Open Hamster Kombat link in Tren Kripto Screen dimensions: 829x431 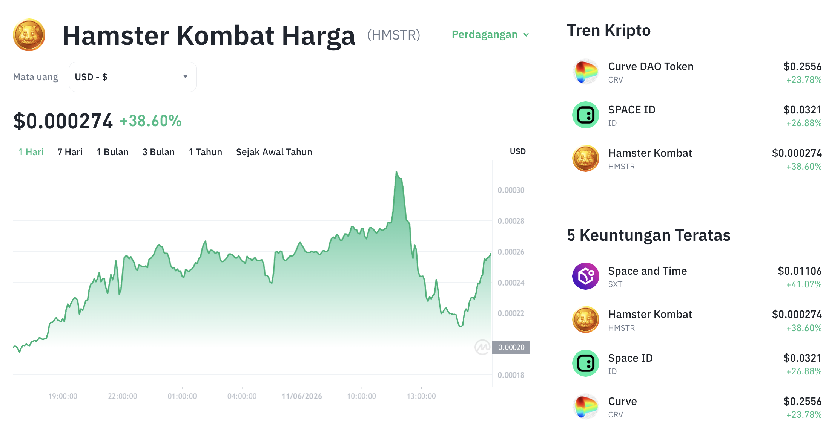pos(650,153)
